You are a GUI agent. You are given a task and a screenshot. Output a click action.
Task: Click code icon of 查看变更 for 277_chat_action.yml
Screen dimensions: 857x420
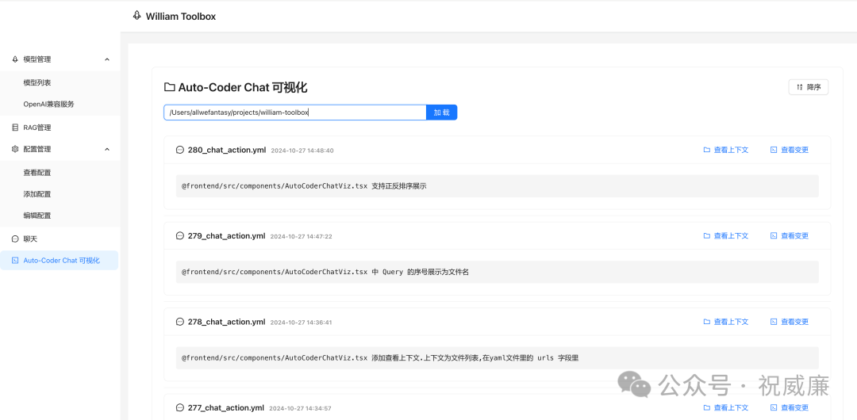click(x=774, y=407)
